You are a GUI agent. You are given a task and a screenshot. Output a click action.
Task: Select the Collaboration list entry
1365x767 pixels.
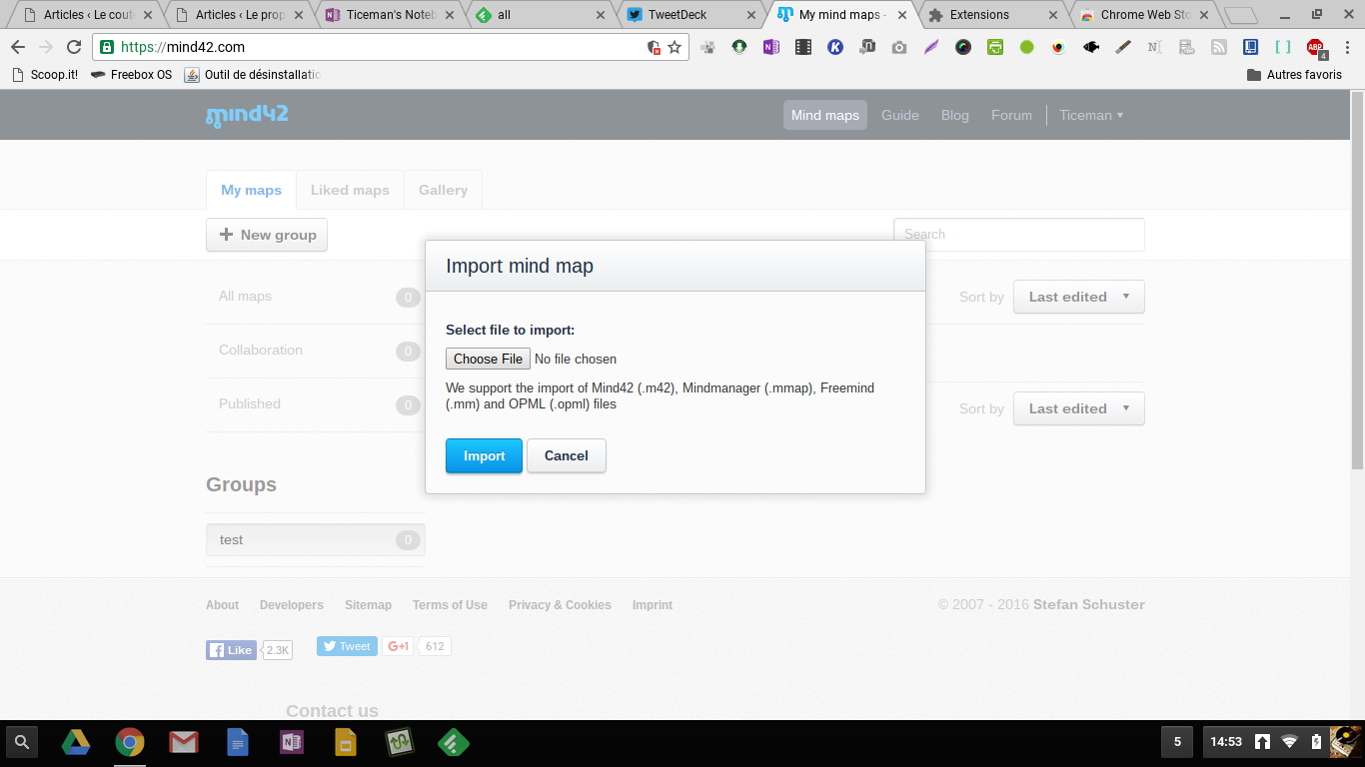click(x=316, y=351)
